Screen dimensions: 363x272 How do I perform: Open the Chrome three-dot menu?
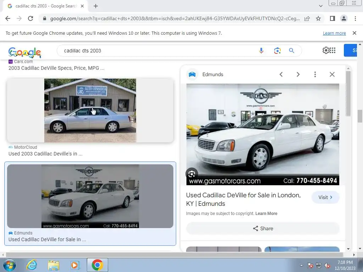(355, 18)
